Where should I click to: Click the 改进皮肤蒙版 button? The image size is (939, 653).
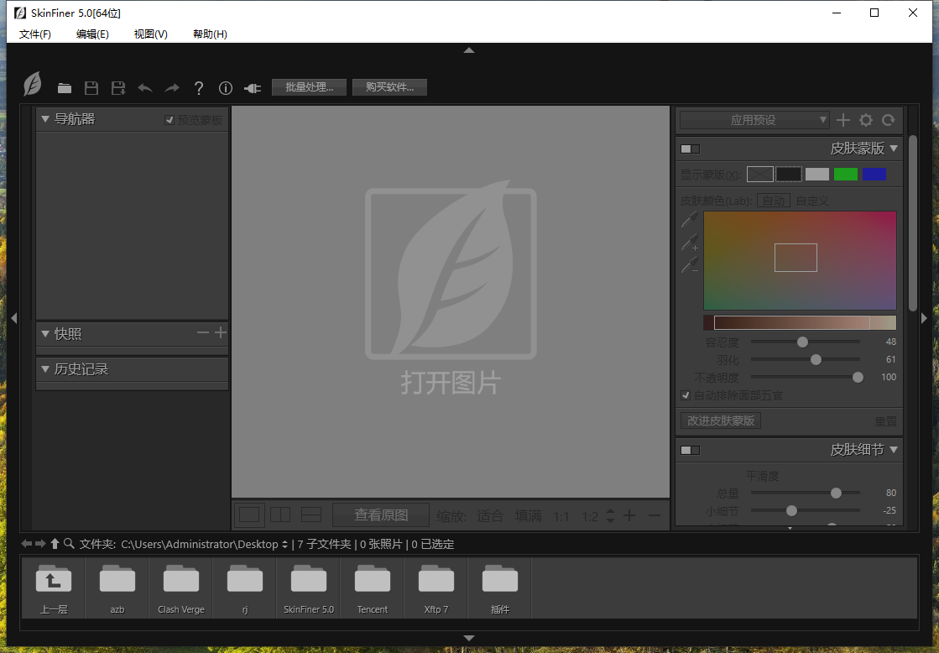pos(721,421)
